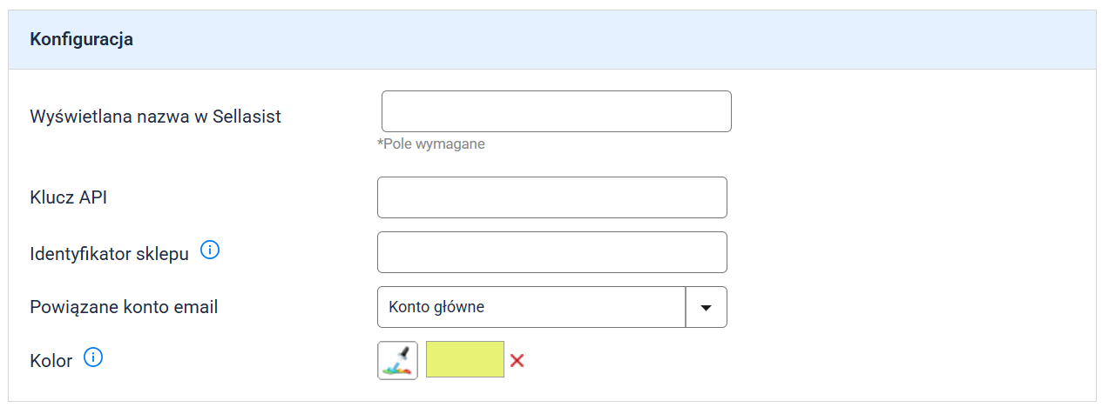Click the yellow color swatch
1109x414 pixels.
[x=465, y=359]
